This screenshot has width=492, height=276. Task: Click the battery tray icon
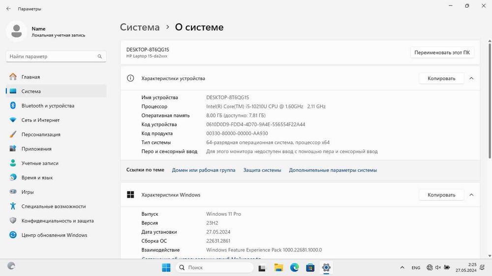click(447, 268)
